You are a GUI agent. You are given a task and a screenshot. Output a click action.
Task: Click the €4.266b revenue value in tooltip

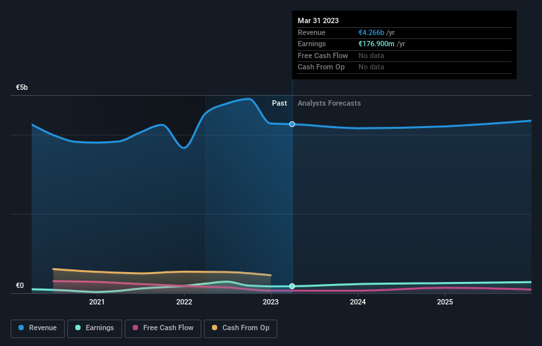(x=371, y=32)
